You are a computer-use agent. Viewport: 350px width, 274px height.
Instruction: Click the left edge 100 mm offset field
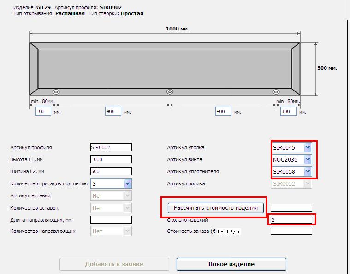click(x=43, y=111)
